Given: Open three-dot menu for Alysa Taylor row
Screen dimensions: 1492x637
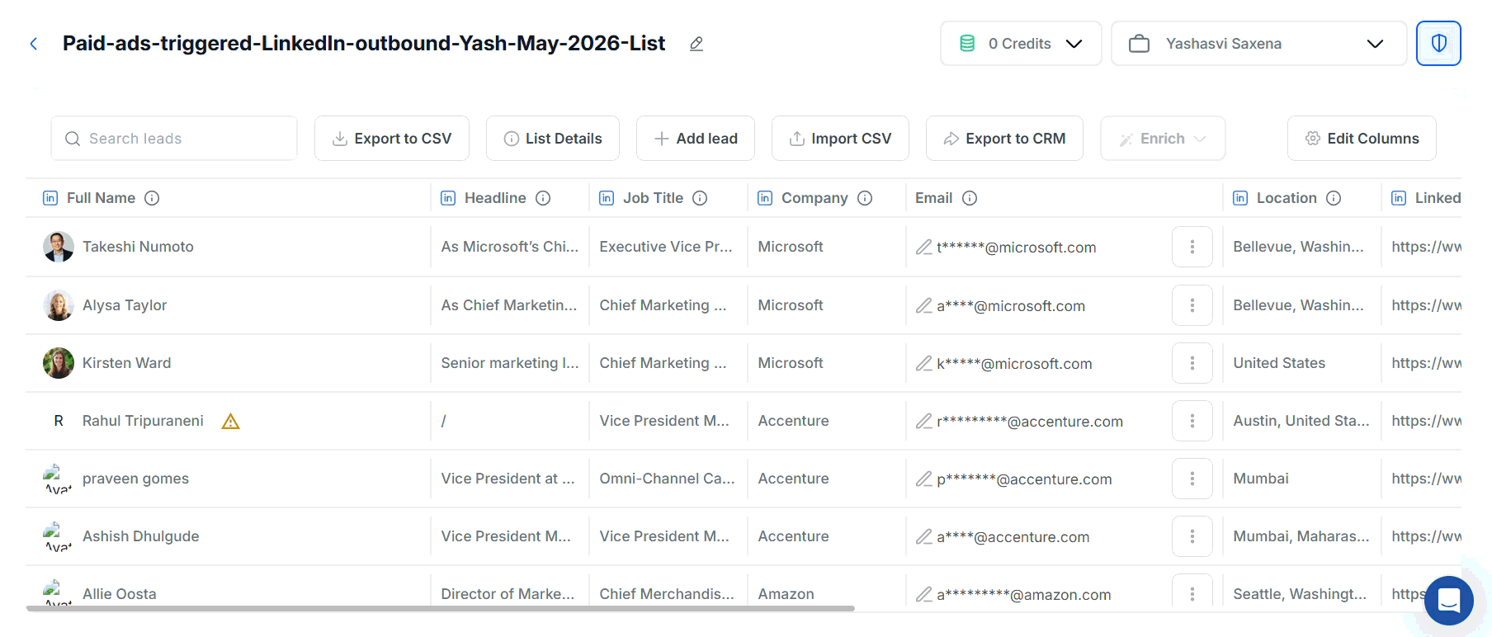Looking at the screenshot, I should coord(1192,305).
